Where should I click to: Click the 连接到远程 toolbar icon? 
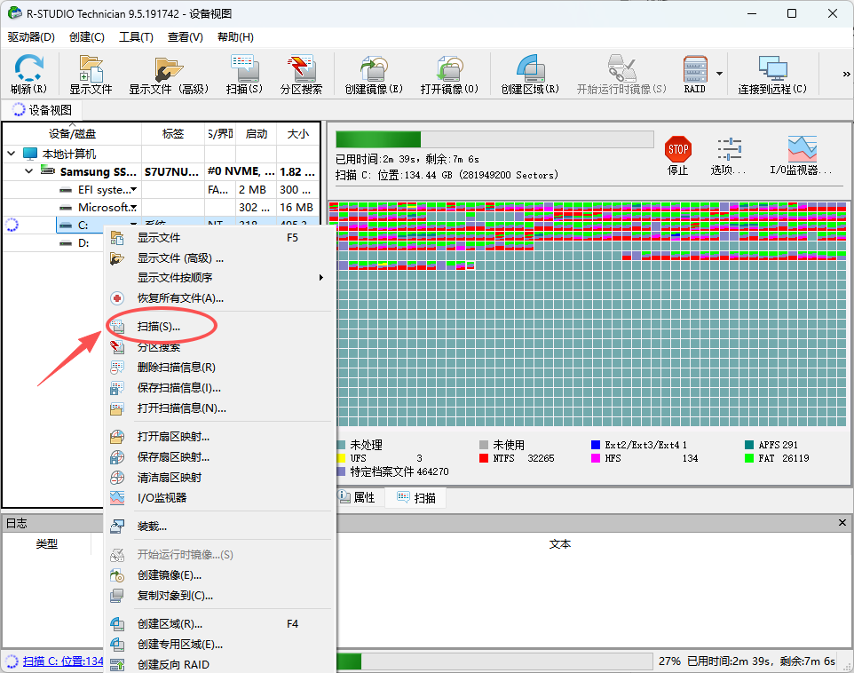pyautogui.click(x=771, y=73)
